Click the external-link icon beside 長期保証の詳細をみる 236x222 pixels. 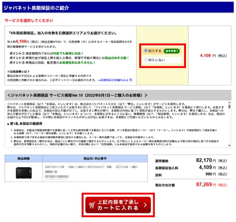tap(131, 80)
